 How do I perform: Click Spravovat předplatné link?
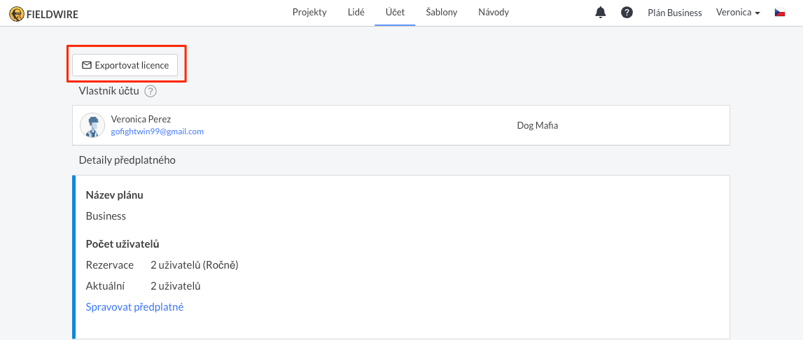[x=134, y=307]
